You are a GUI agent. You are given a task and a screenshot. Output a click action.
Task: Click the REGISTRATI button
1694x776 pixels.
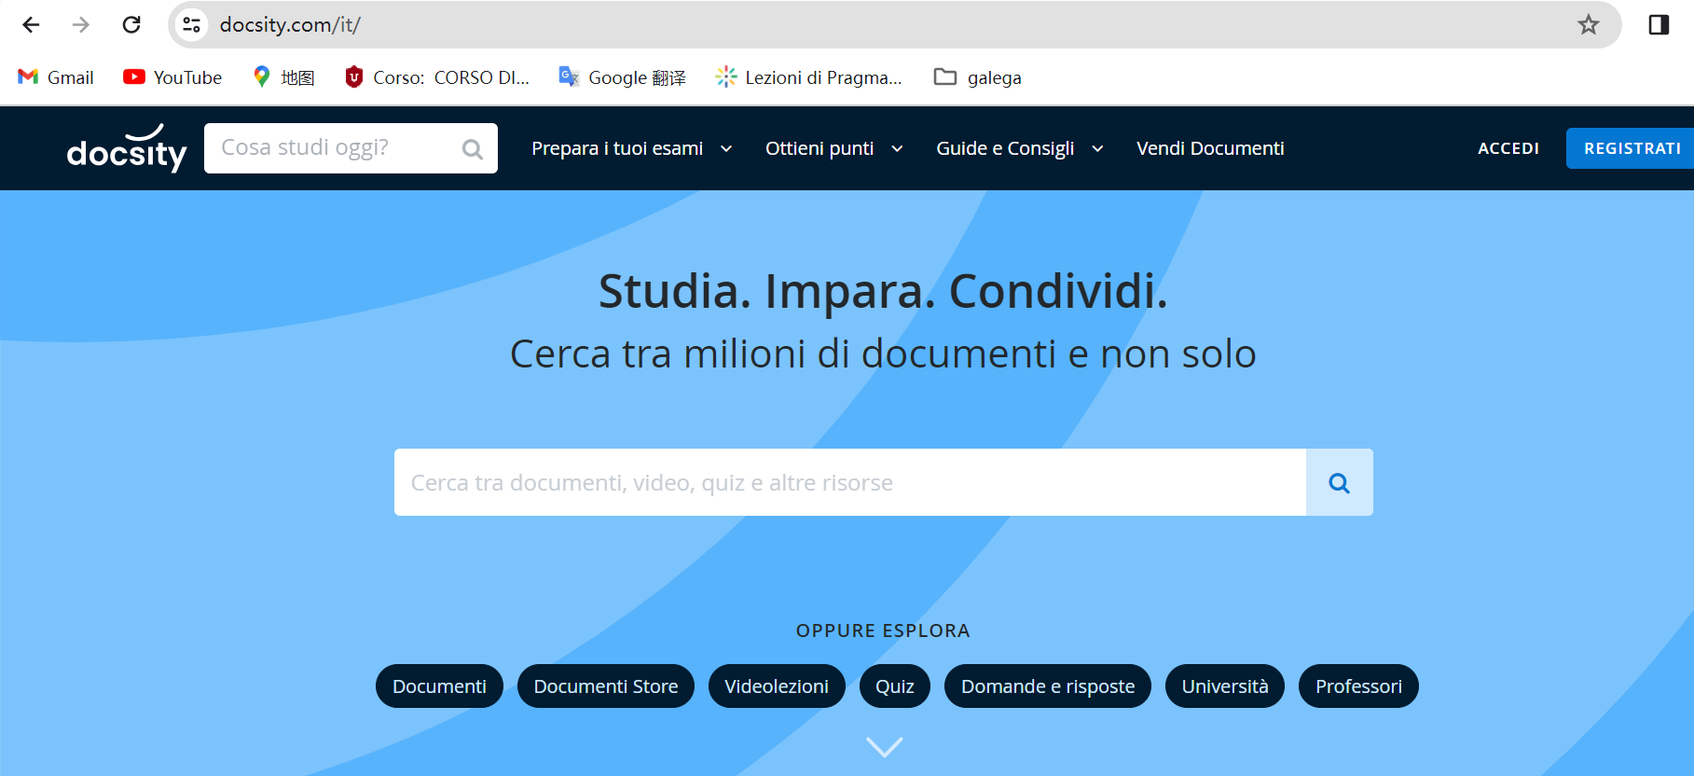[1631, 148]
